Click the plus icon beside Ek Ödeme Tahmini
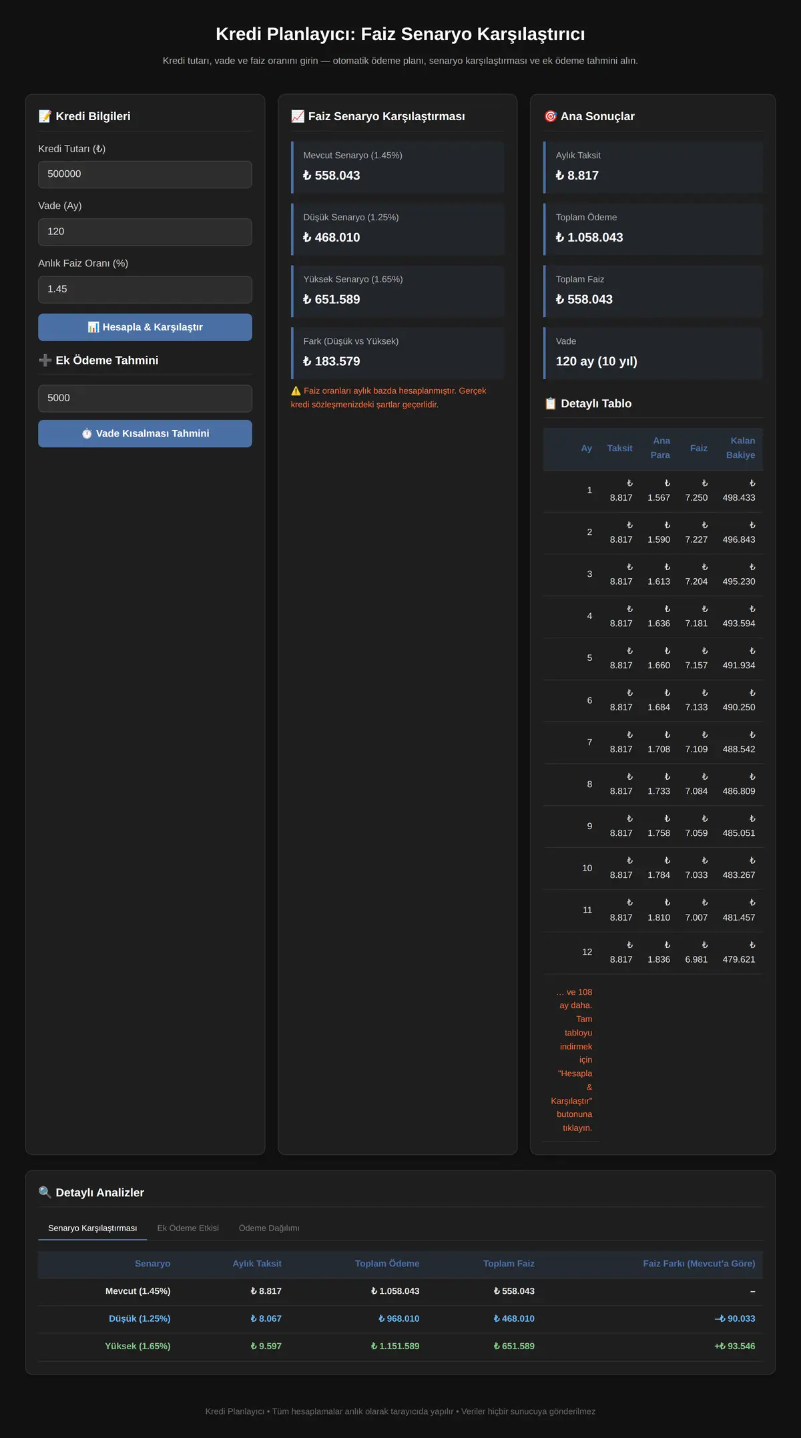The image size is (801, 1438). point(45,361)
